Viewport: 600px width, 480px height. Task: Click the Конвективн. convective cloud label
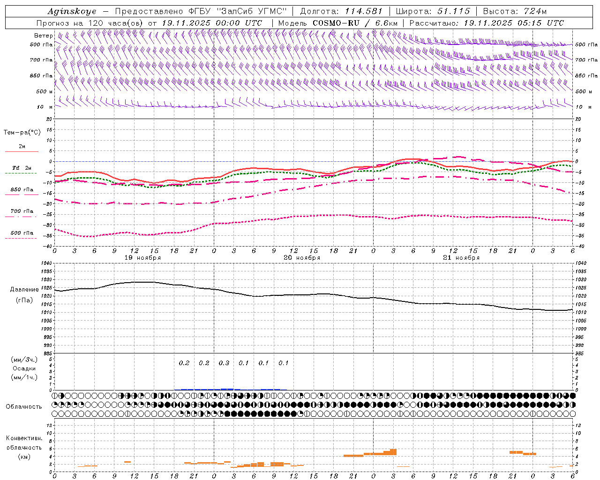pyautogui.click(x=24, y=438)
